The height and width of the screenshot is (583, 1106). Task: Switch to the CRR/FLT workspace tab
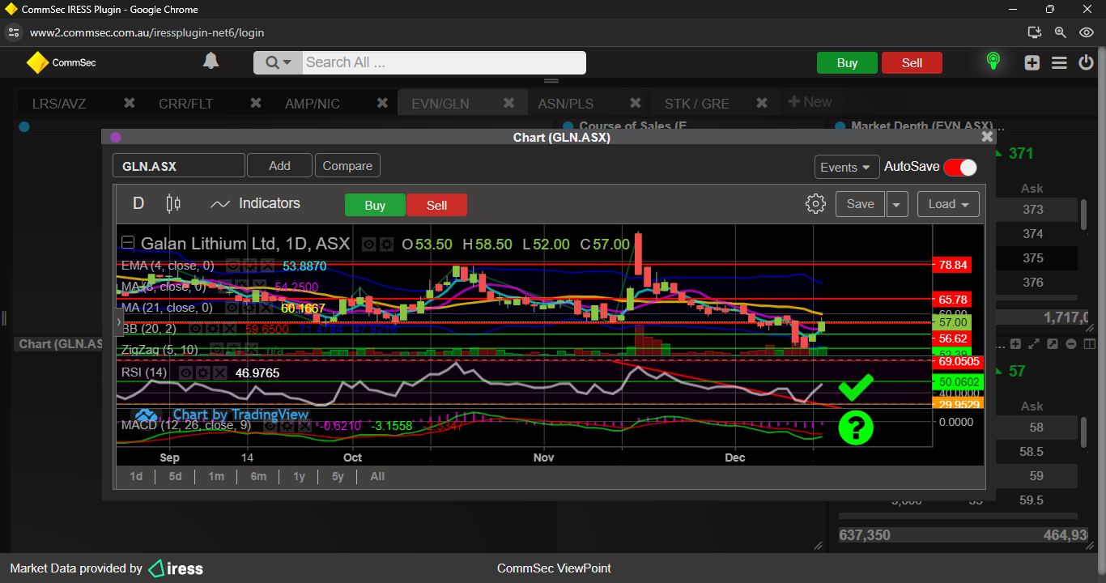(187, 104)
